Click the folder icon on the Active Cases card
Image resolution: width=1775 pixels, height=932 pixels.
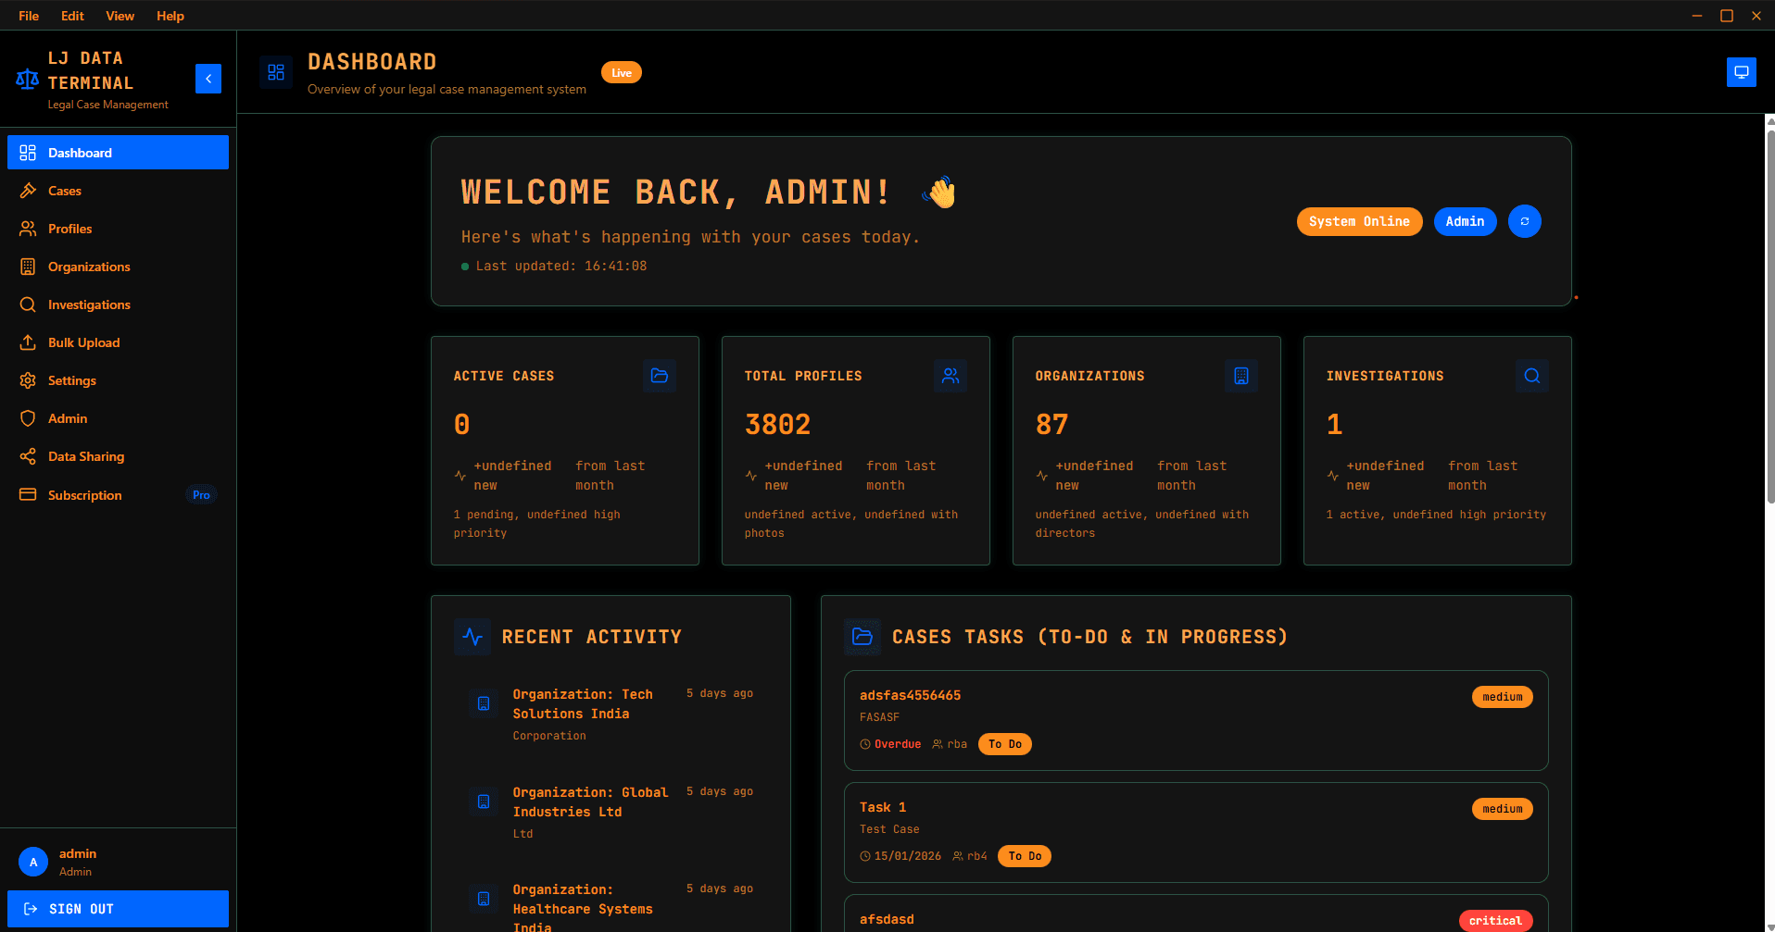660,376
